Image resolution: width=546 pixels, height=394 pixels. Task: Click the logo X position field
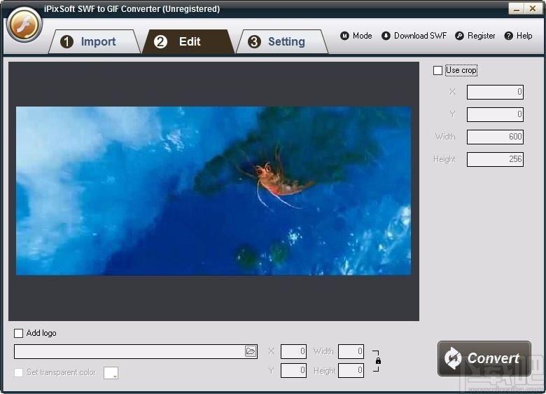tap(293, 351)
